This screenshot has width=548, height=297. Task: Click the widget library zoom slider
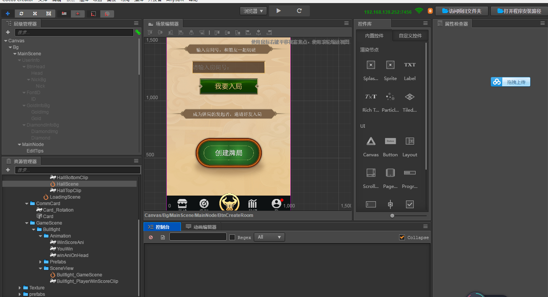(392, 216)
